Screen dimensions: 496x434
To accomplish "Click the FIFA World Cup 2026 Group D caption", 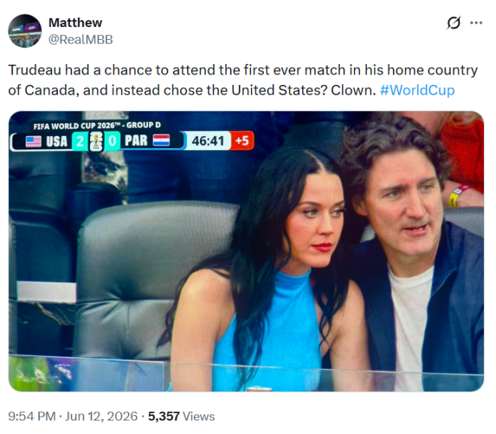I will (x=97, y=126).
